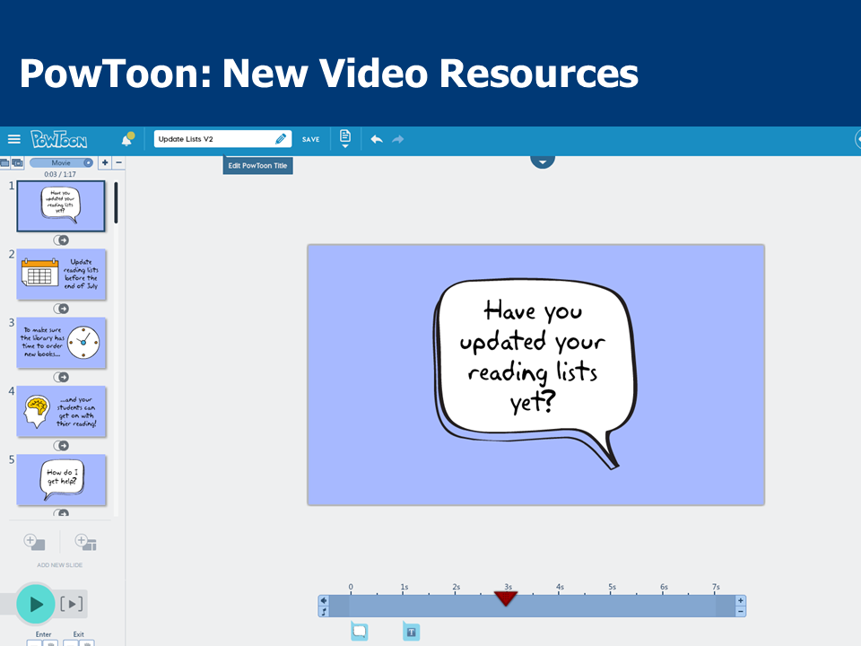
Task: Add a new slide from template
Action: [85, 542]
